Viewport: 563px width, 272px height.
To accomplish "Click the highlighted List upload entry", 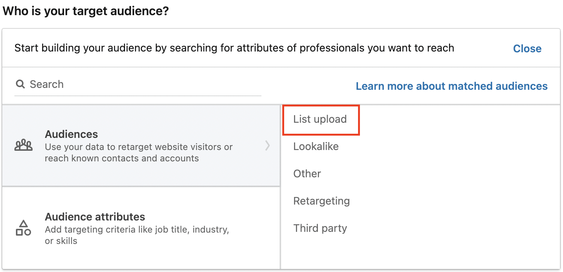I will [320, 119].
